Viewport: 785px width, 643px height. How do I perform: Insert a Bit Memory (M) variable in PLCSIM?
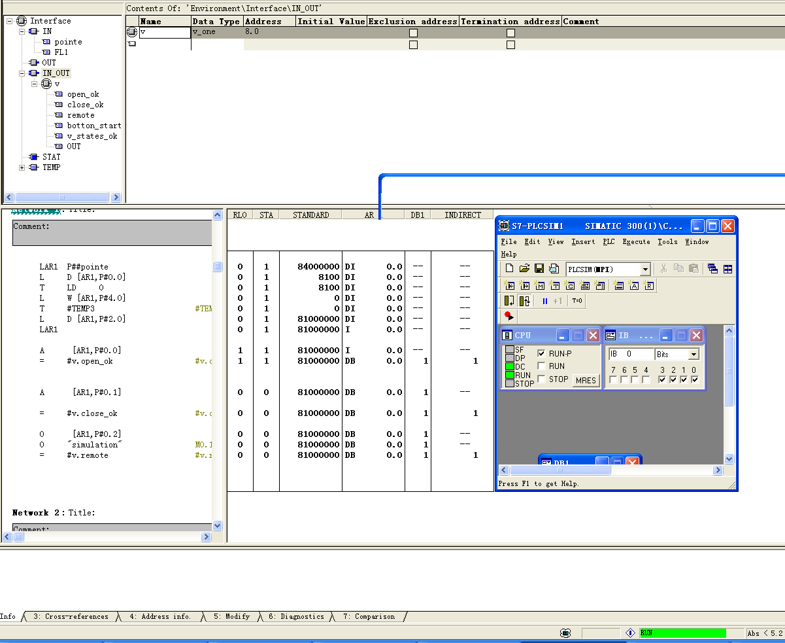click(x=540, y=285)
